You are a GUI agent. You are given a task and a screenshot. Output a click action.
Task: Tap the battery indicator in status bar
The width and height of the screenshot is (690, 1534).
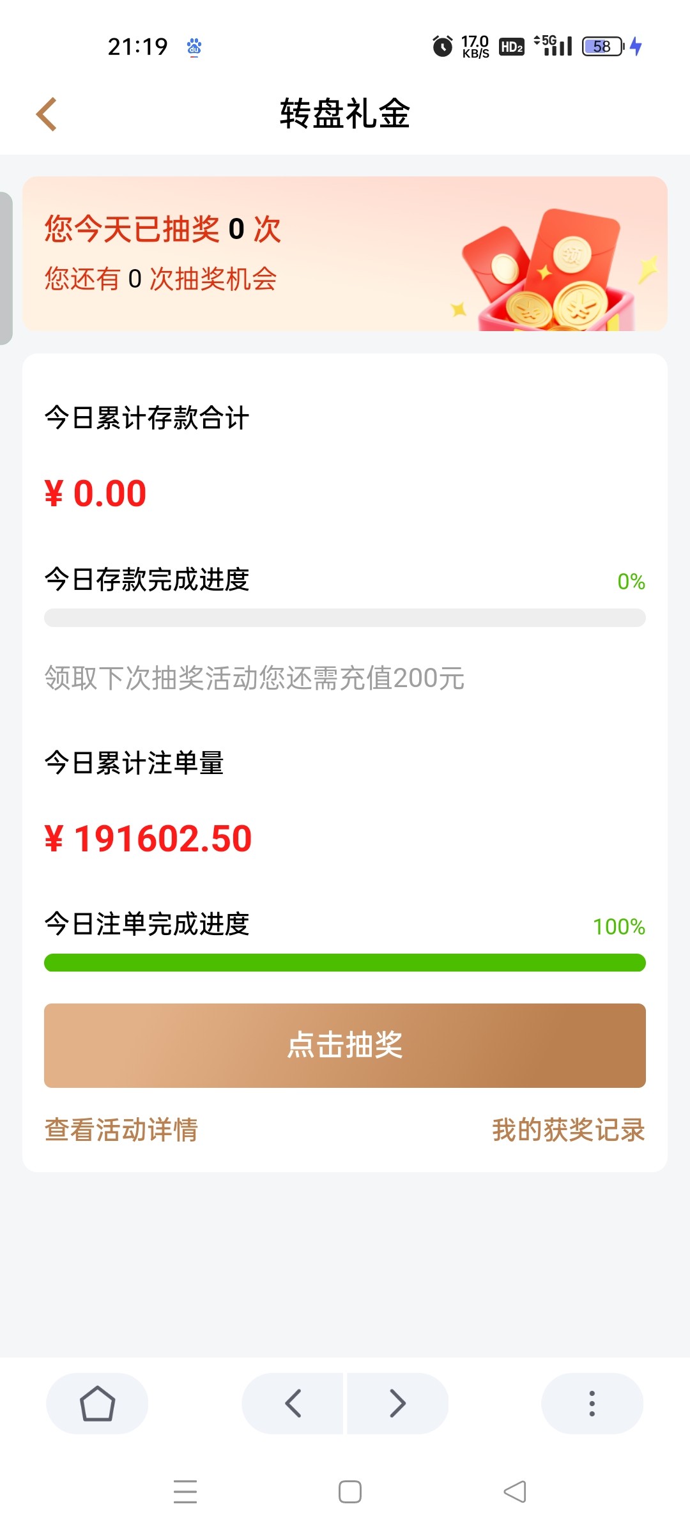coord(602,46)
